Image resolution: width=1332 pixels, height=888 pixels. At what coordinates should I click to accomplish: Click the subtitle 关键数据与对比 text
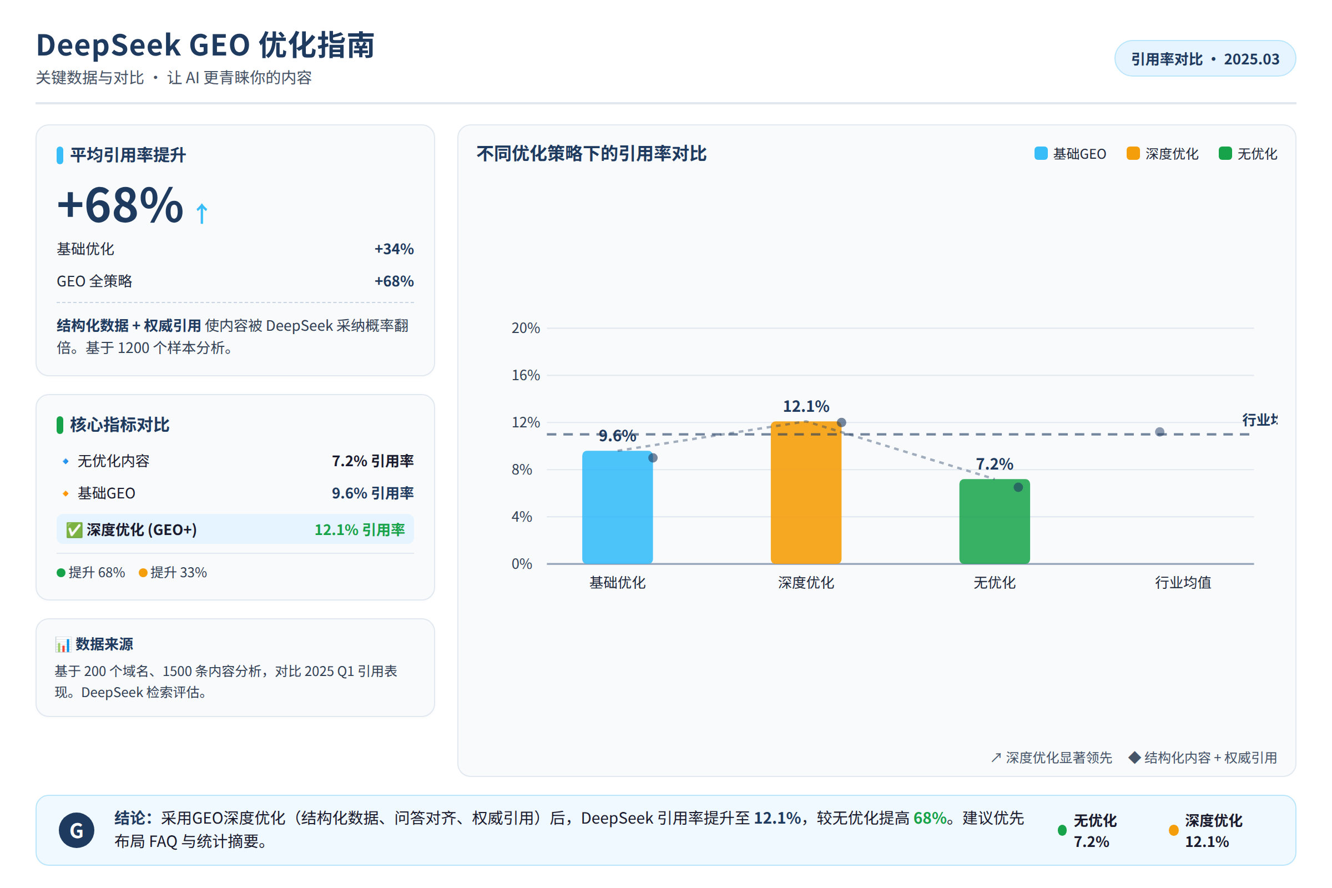point(90,78)
